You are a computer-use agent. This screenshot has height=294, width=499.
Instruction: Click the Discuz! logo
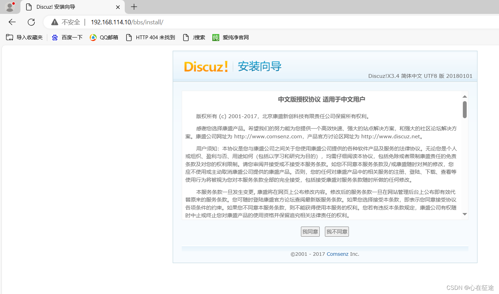coord(206,66)
